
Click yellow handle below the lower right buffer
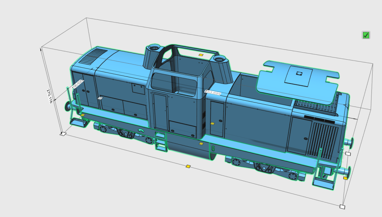345,178
